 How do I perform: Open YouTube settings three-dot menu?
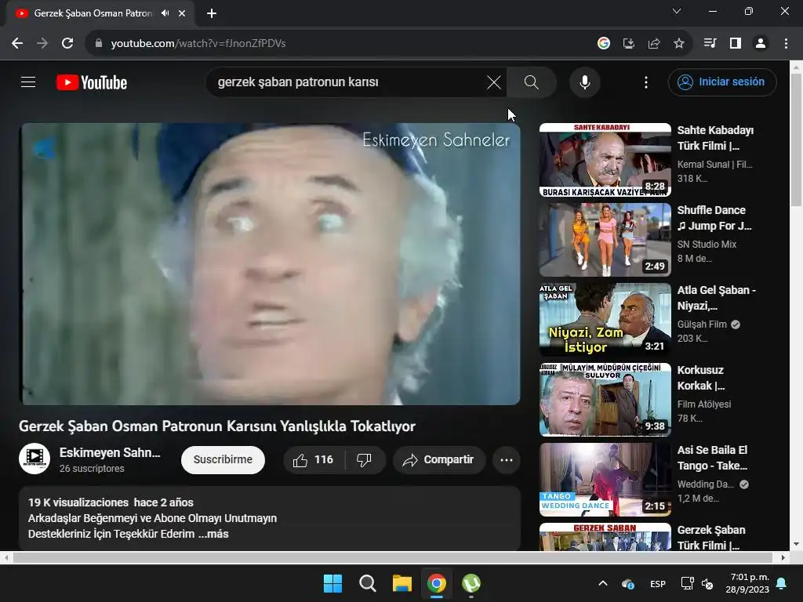click(646, 82)
